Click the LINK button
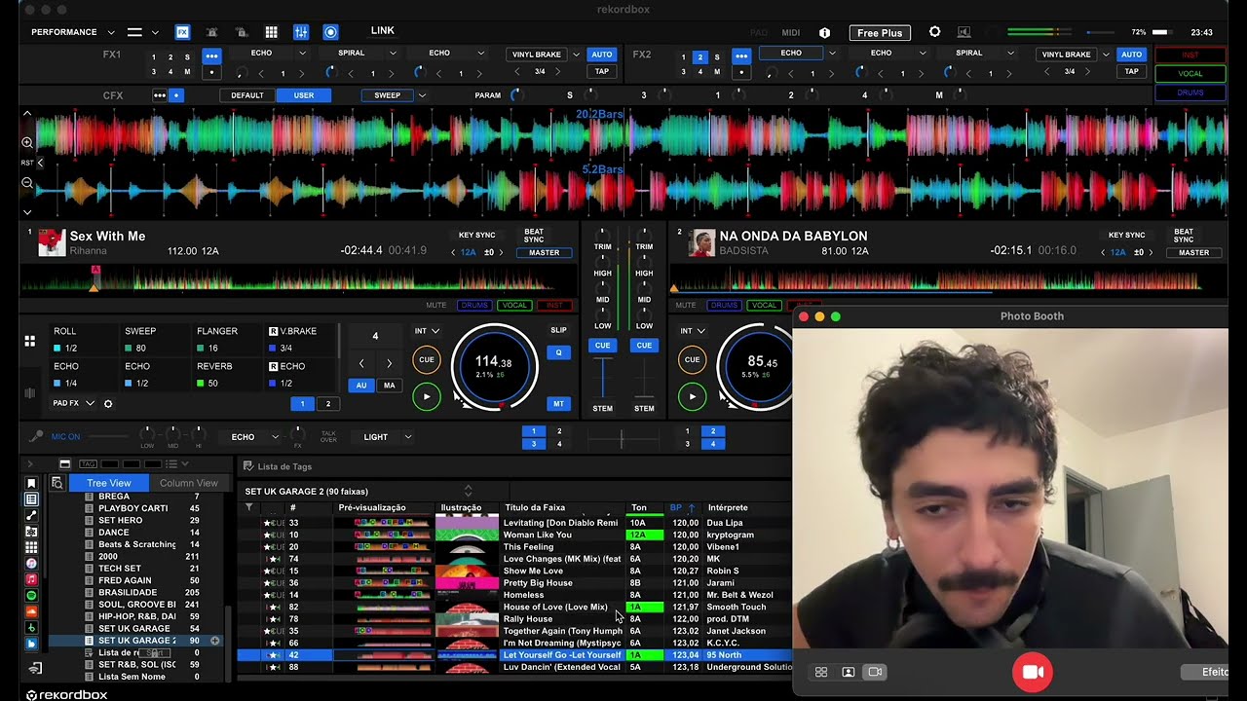 point(383,31)
